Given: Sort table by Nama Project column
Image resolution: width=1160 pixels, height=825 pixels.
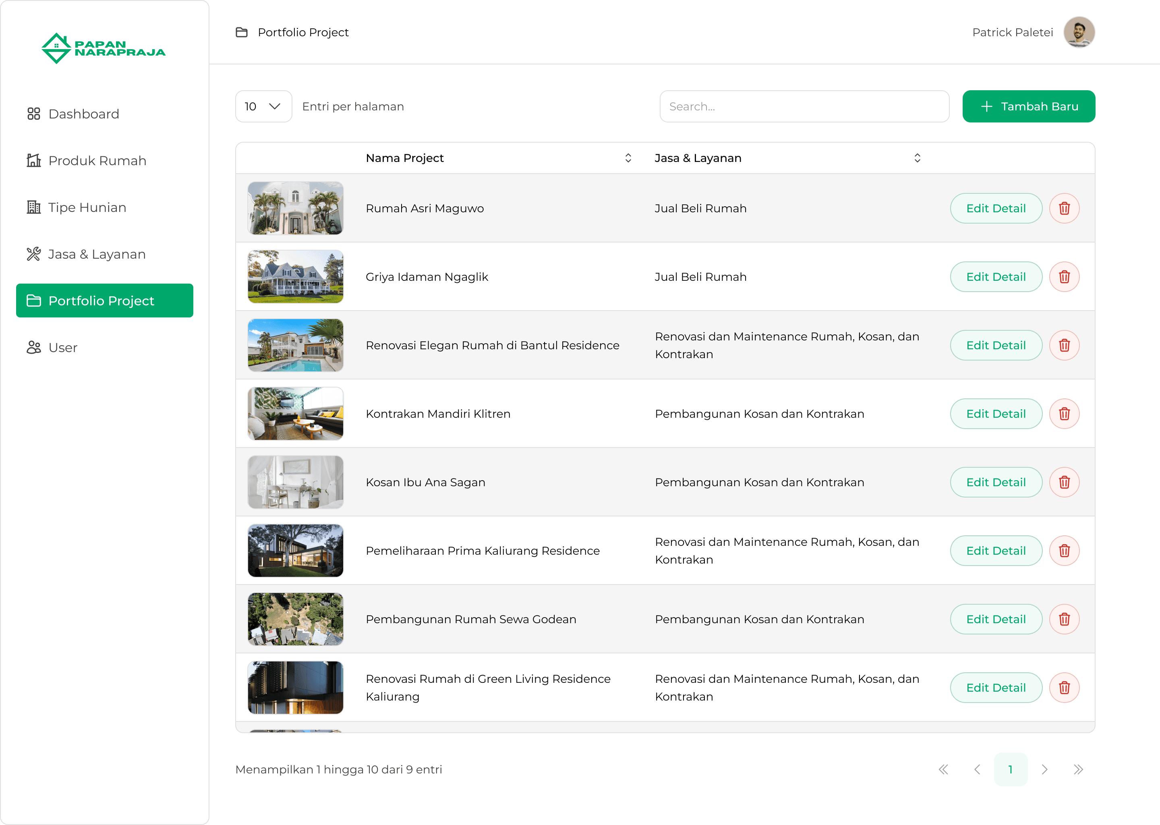Looking at the screenshot, I should click(628, 158).
